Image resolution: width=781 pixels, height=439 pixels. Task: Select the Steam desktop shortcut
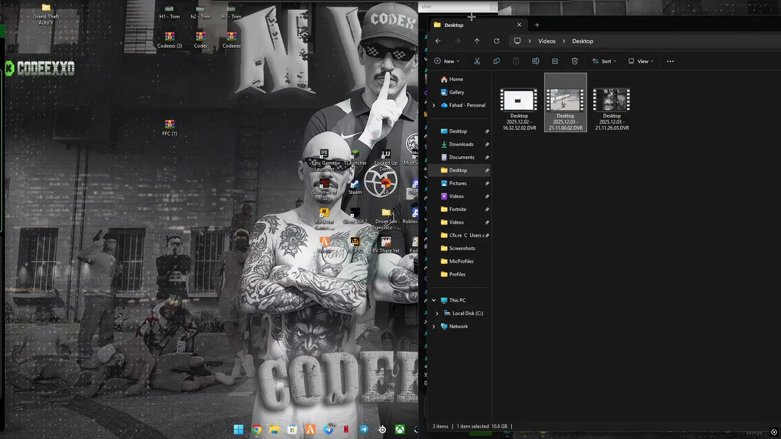click(x=355, y=187)
